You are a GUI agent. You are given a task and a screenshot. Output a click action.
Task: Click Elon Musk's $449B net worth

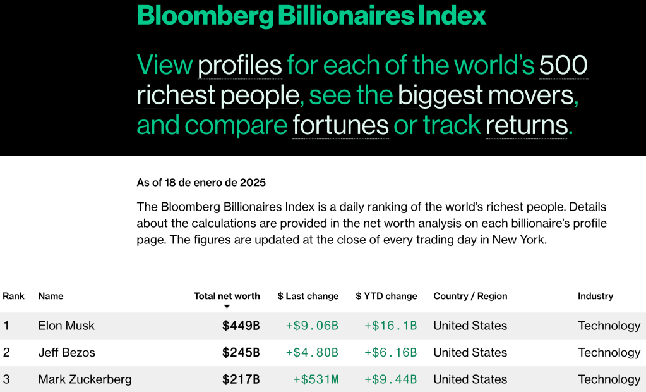[x=241, y=326]
